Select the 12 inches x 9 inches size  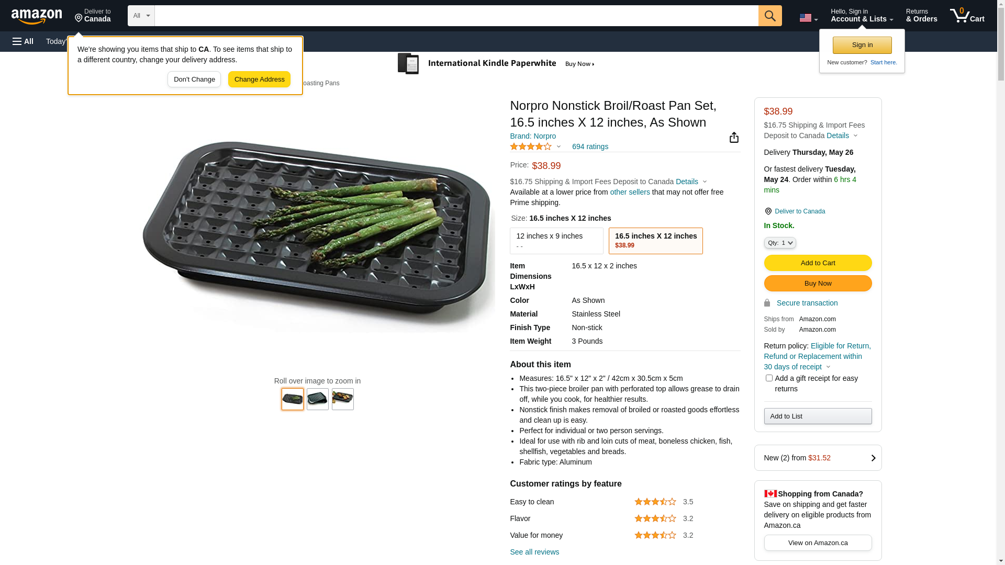556,241
